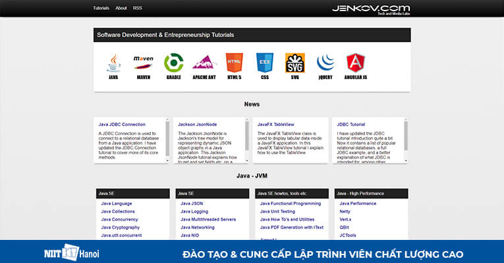The height and width of the screenshot is (263, 504).
Task: Open the Java Logging link
Action: coord(194,212)
